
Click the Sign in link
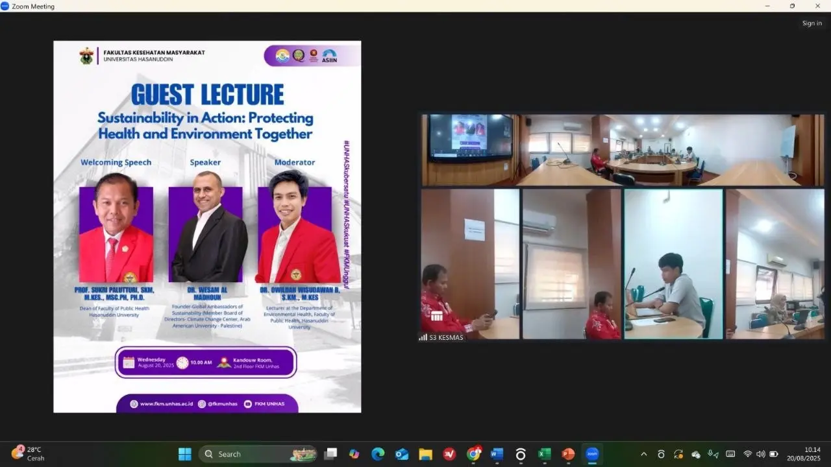pyautogui.click(x=812, y=23)
